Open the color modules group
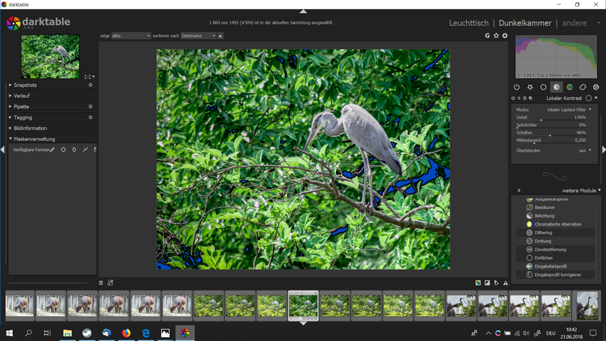The height and width of the screenshot is (341, 606). [569, 86]
